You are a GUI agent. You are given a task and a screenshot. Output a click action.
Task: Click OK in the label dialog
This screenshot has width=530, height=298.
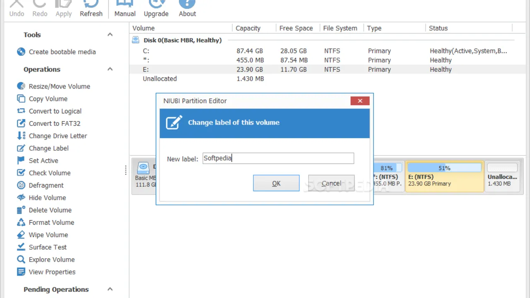[x=276, y=183]
